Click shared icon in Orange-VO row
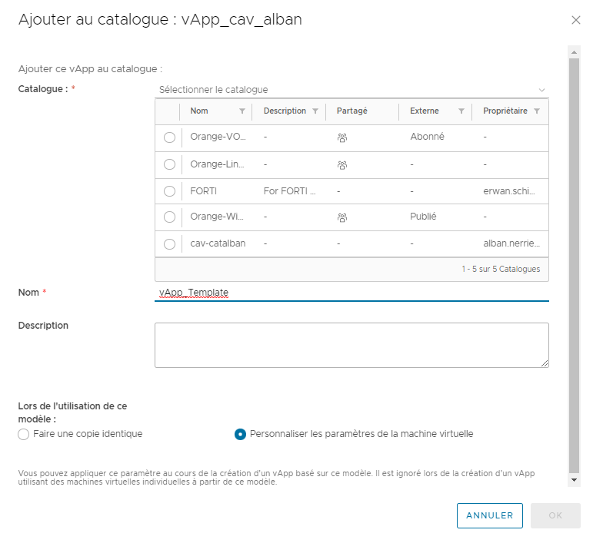Viewport: 593px width, 543px height. coord(342,137)
